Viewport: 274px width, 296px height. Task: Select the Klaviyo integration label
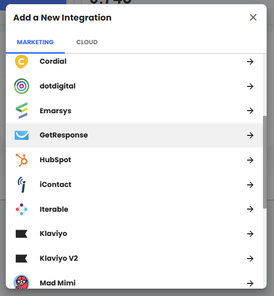coord(53,234)
